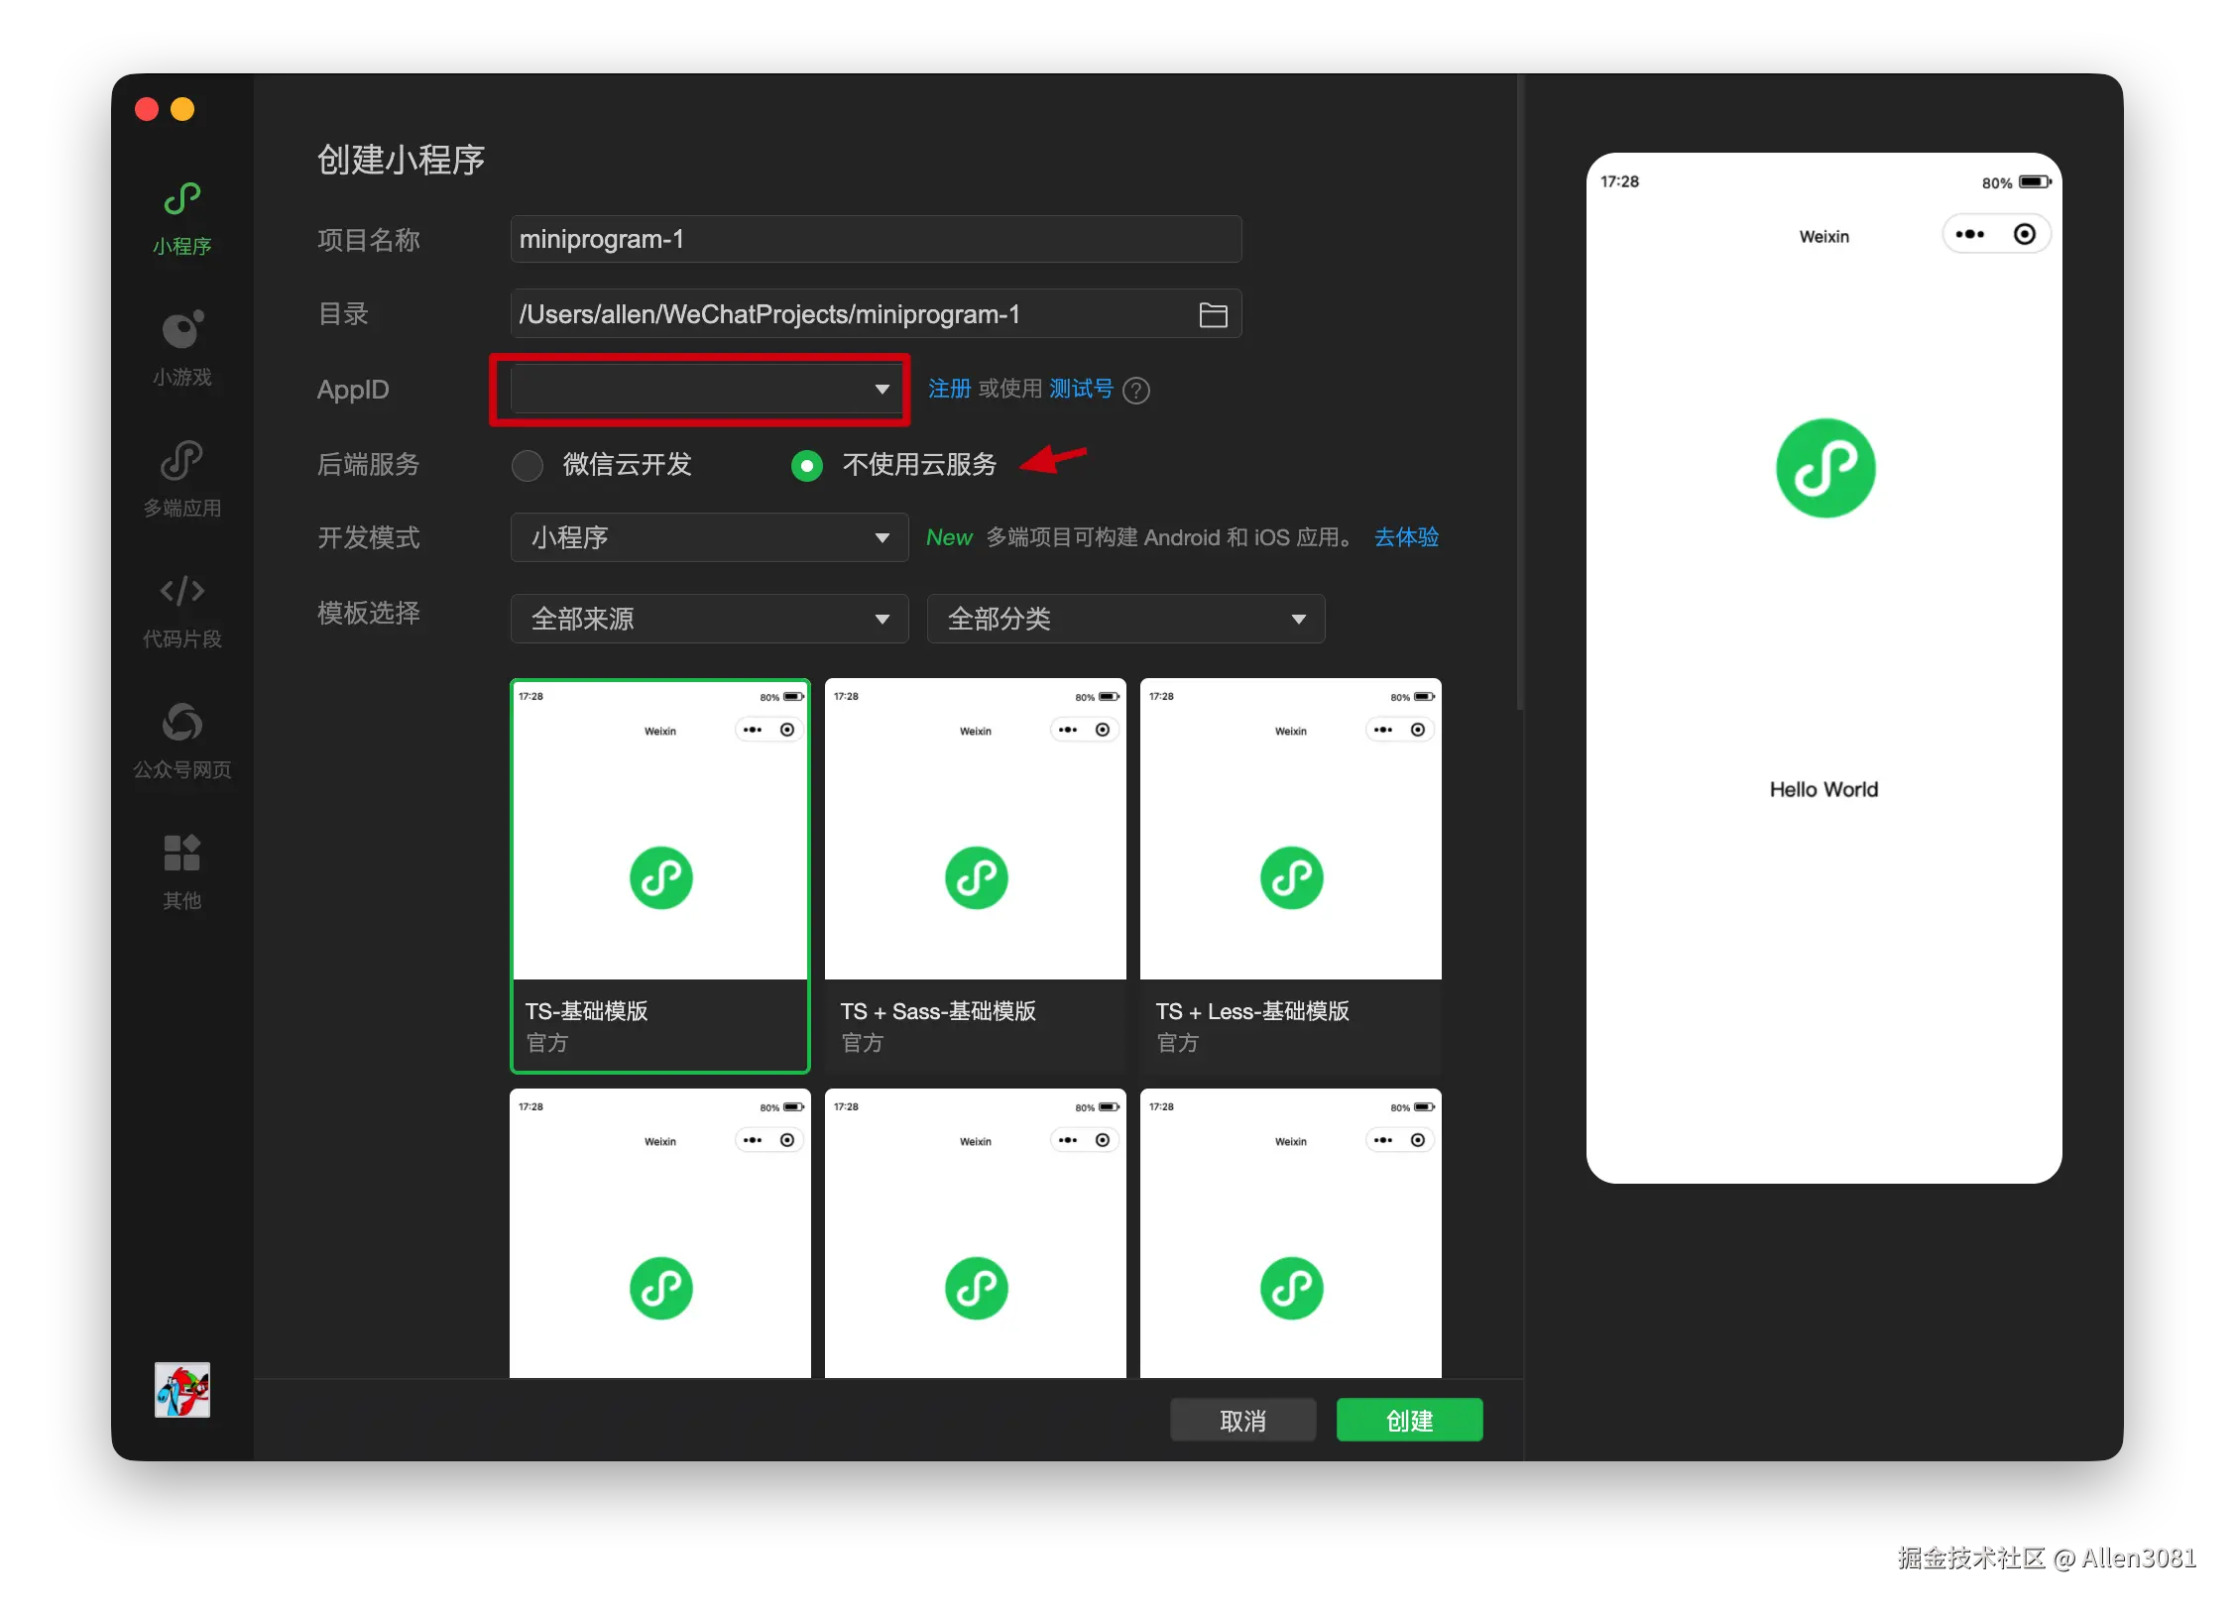
Task: Expand the 全部来源 template source dropdown
Action: tap(709, 619)
